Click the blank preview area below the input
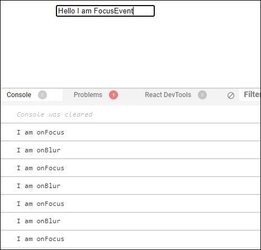261x250 pixels. (x=130, y=52)
